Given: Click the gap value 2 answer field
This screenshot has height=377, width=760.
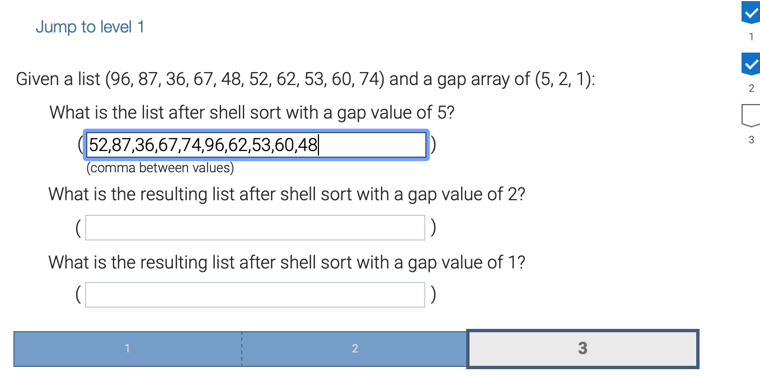Looking at the screenshot, I should tap(255, 228).
